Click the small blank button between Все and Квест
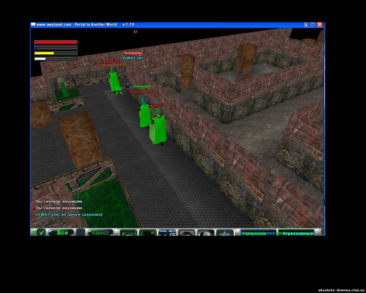Image resolution: width=366 pixels, height=293 pixels. pyautogui.click(x=81, y=232)
